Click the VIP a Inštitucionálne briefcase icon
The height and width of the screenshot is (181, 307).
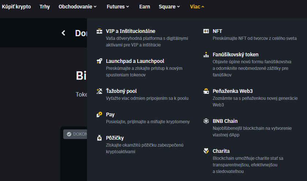[x=99, y=31]
